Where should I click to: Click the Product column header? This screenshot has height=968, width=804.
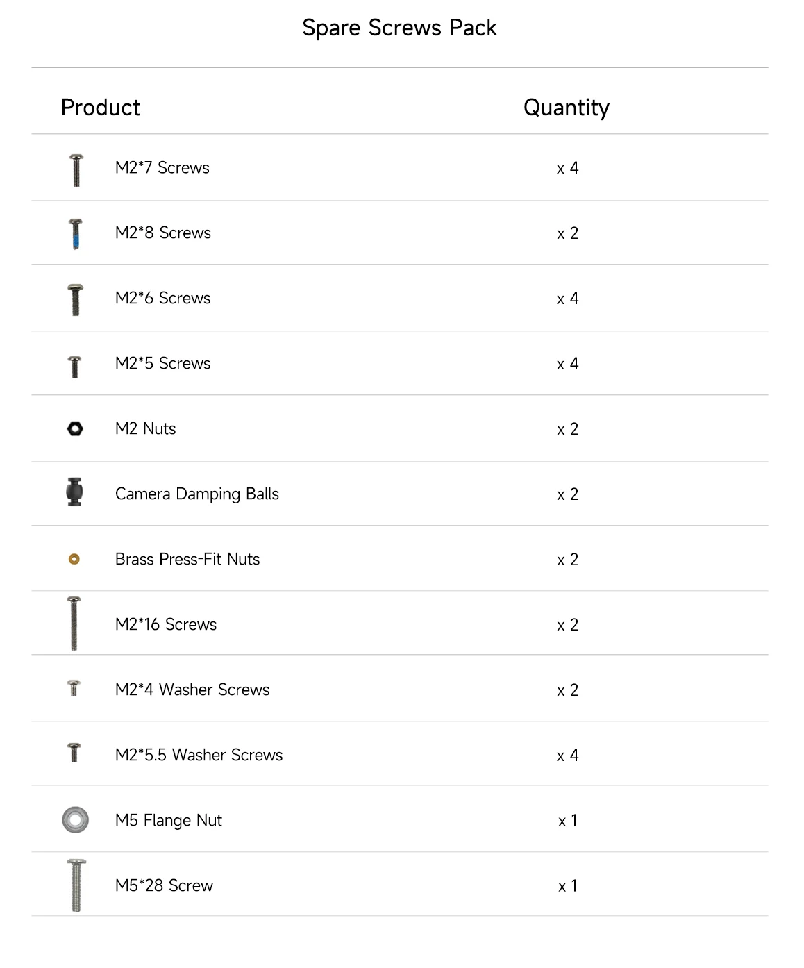click(101, 108)
